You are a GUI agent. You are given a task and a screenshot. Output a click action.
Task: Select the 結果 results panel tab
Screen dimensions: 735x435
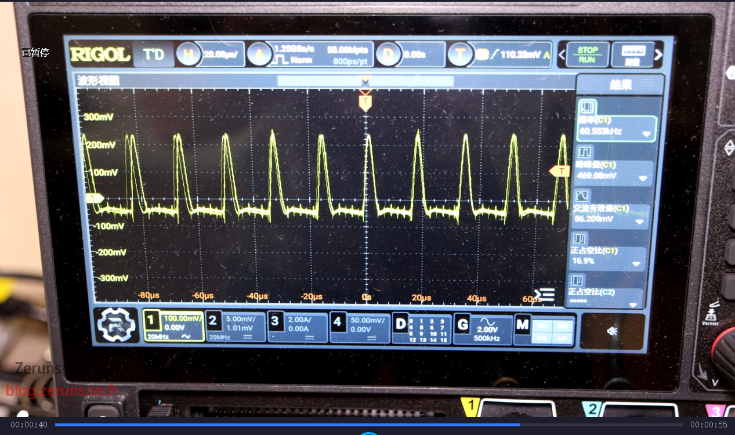619,85
